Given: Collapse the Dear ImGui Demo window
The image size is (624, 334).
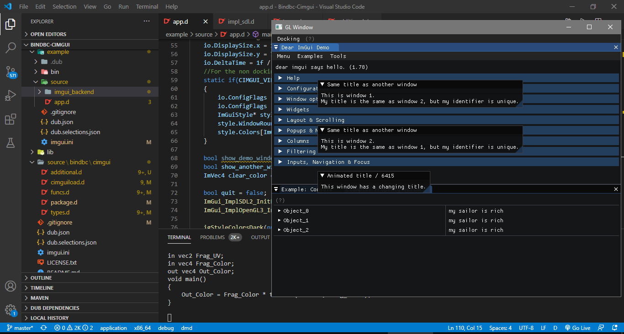Looking at the screenshot, I should point(276,47).
